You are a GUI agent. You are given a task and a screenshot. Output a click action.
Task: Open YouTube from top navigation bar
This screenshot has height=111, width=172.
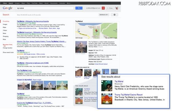(x=34, y=3)
